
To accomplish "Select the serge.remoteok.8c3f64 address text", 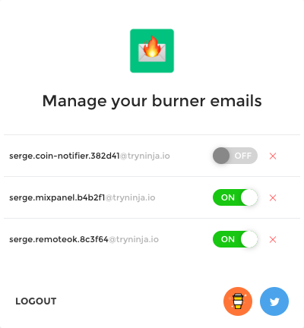I will pyautogui.click(x=59, y=239).
